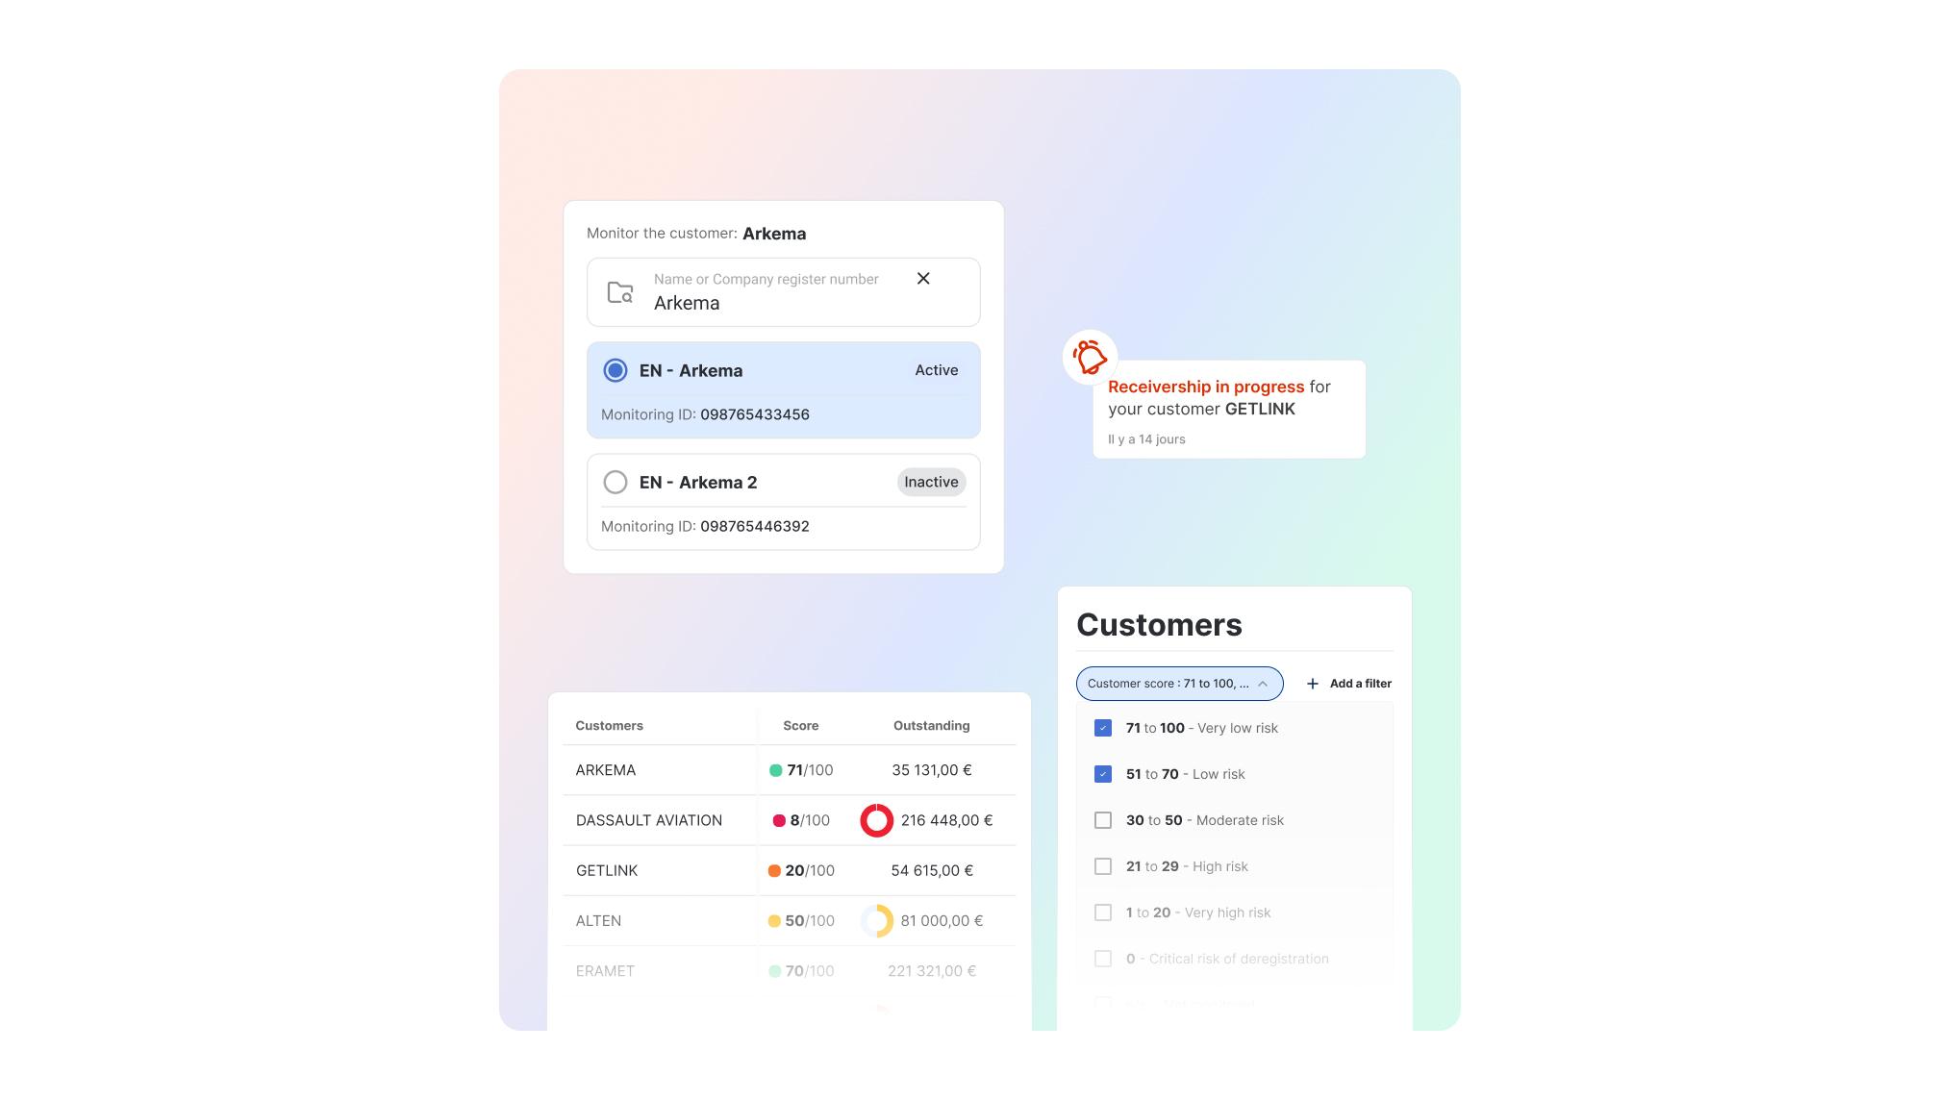Click green score dot for Arkema
The image size is (1960, 1100).
point(775,770)
